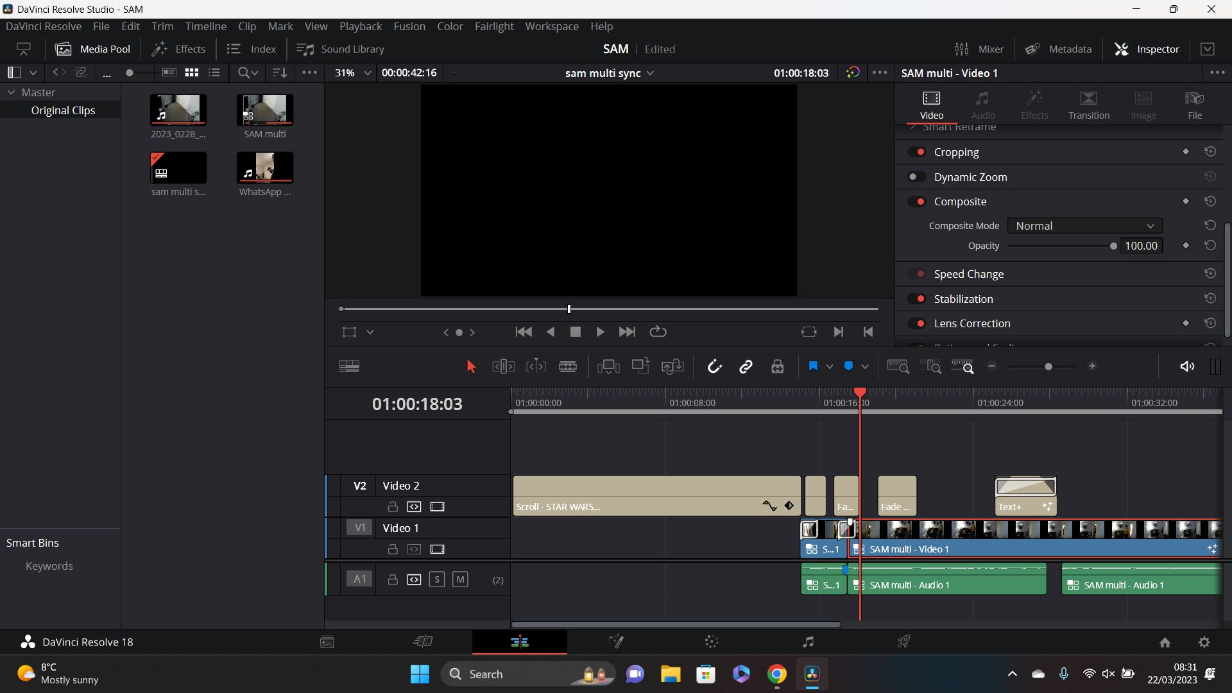This screenshot has width=1232, height=693.
Task: Open the Fusion page icon
Action: pyautogui.click(x=616, y=642)
